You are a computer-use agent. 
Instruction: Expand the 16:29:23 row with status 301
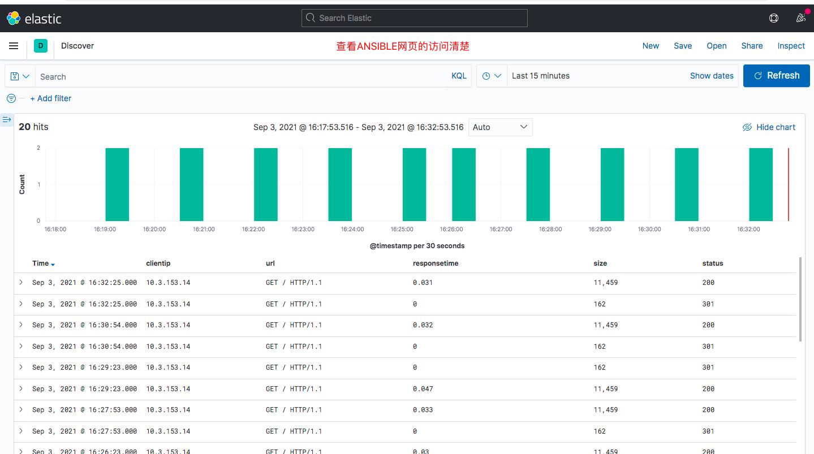21,367
